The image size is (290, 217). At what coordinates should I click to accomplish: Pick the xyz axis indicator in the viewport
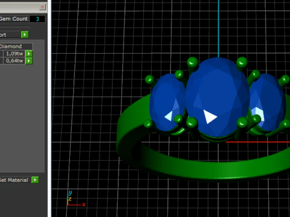[x=76, y=198]
